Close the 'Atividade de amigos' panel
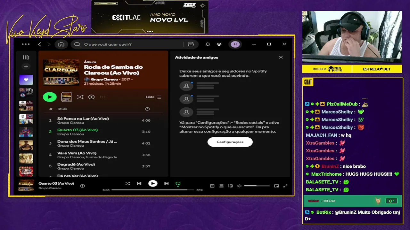 click(281, 57)
